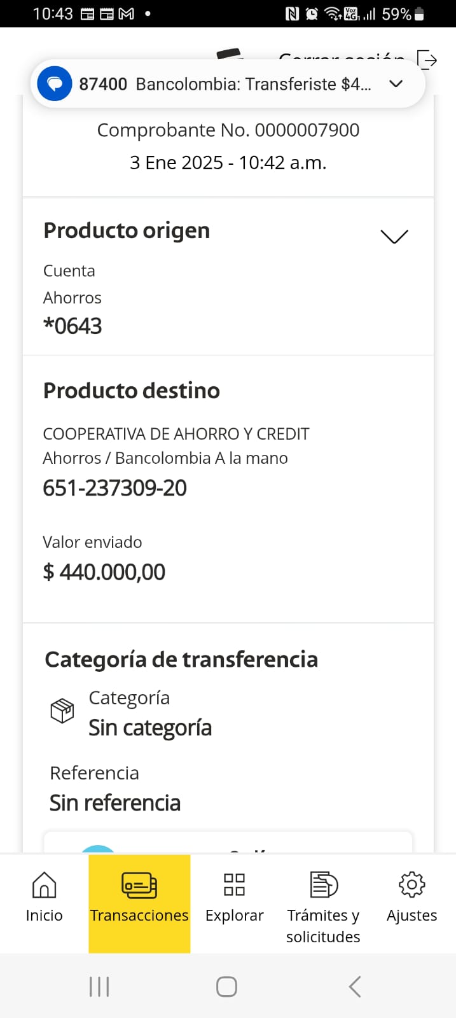
Task: Select the Sin categoría value
Action: 150,728
